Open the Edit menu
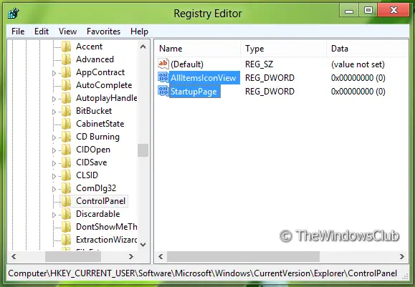 pos(42,31)
